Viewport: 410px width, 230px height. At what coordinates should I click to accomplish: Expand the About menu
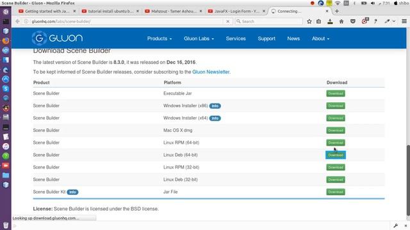click(320, 38)
